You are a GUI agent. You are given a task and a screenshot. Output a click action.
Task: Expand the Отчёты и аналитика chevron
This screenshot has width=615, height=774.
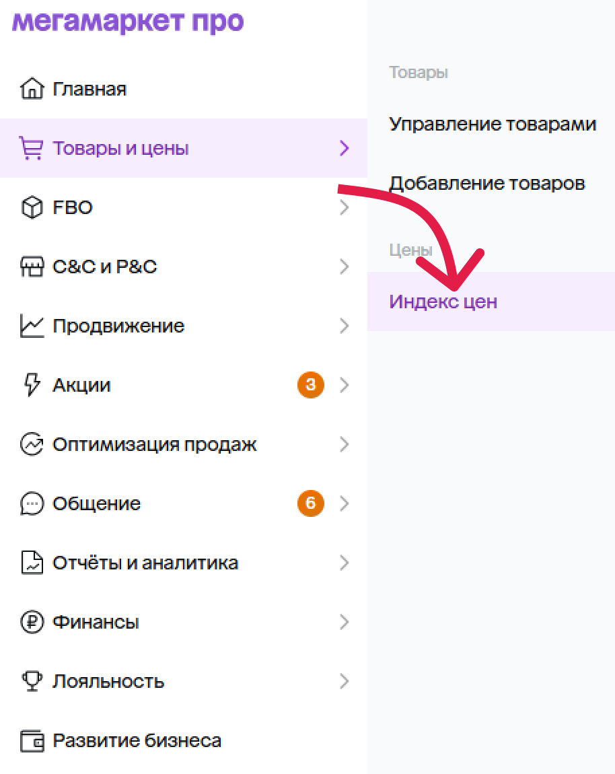[x=345, y=563]
